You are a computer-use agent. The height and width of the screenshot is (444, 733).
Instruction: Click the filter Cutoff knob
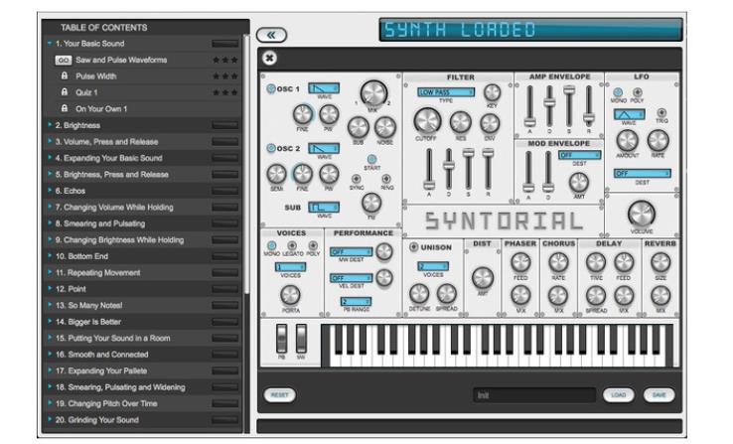coord(427,121)
